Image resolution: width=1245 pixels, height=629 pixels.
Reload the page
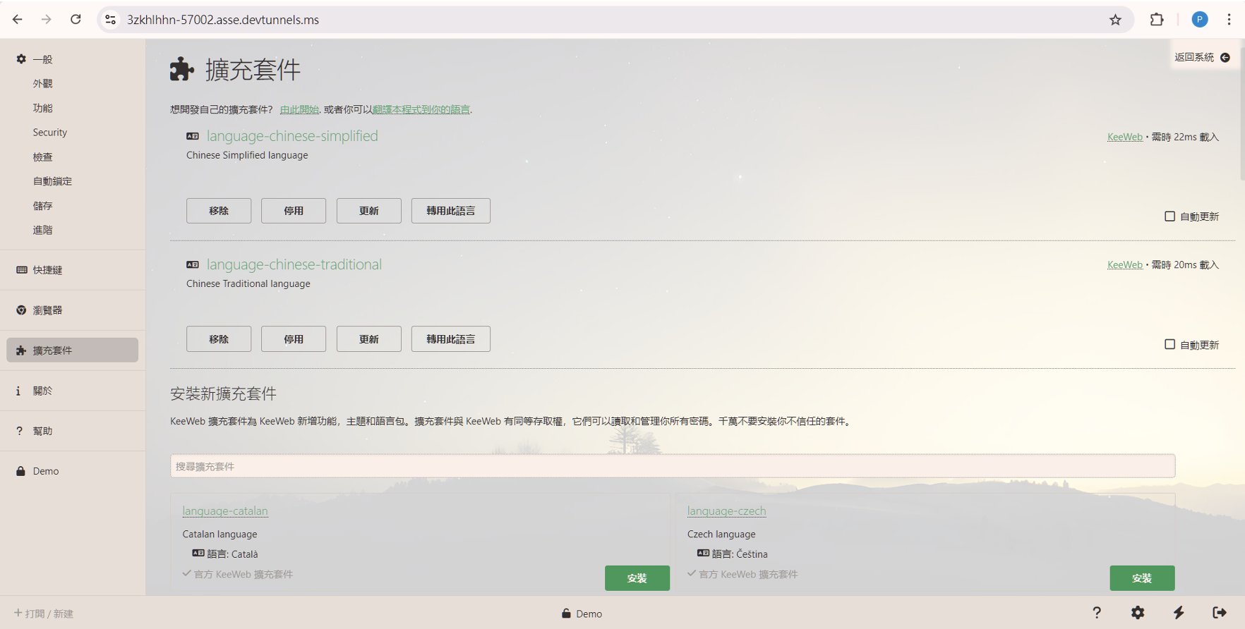tap(76, 20)
